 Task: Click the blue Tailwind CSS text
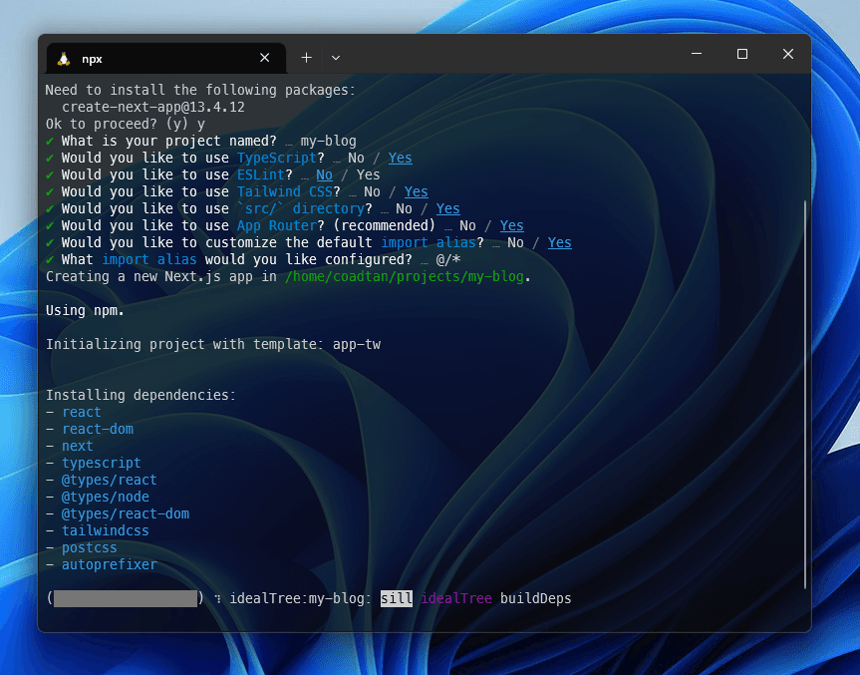[x=284, y=192]
